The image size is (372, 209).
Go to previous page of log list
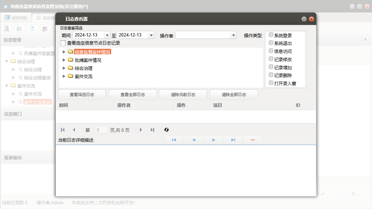[74, 130]
